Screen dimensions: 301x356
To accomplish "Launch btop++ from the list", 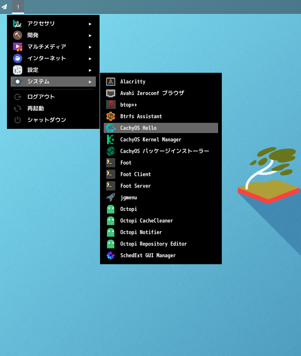I will [x=161, y=105].
